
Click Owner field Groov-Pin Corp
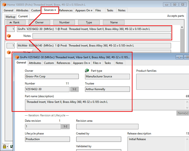pos(52,76)
